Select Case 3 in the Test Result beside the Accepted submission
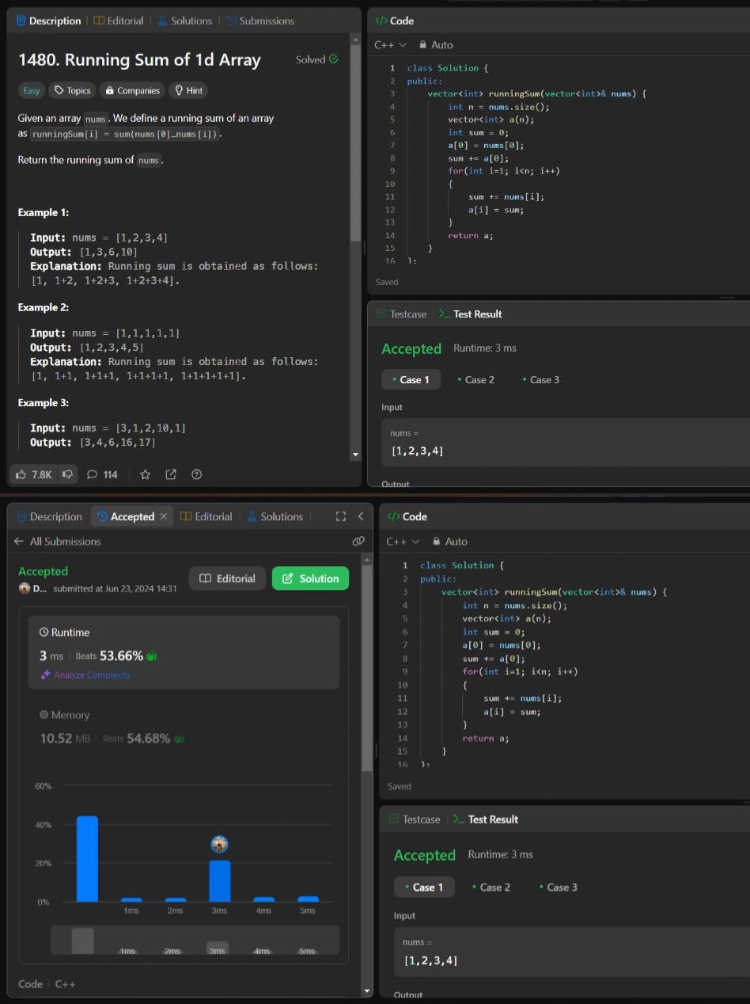 click(558, 887)
